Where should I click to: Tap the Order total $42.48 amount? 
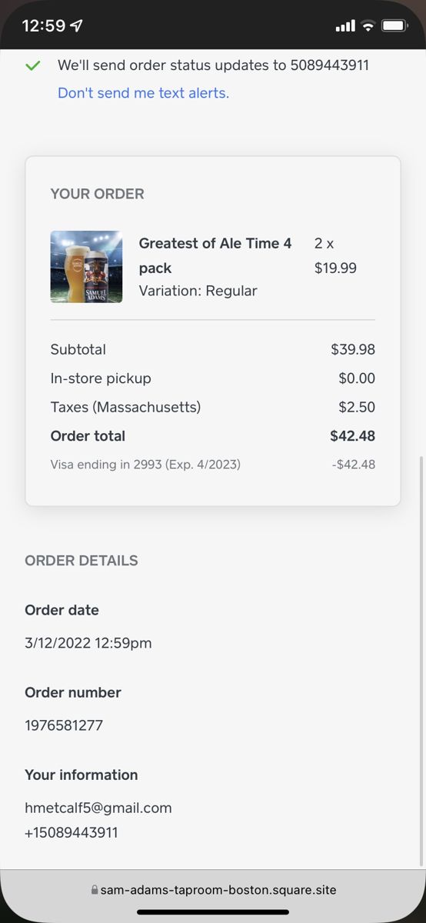pos(353,436)
